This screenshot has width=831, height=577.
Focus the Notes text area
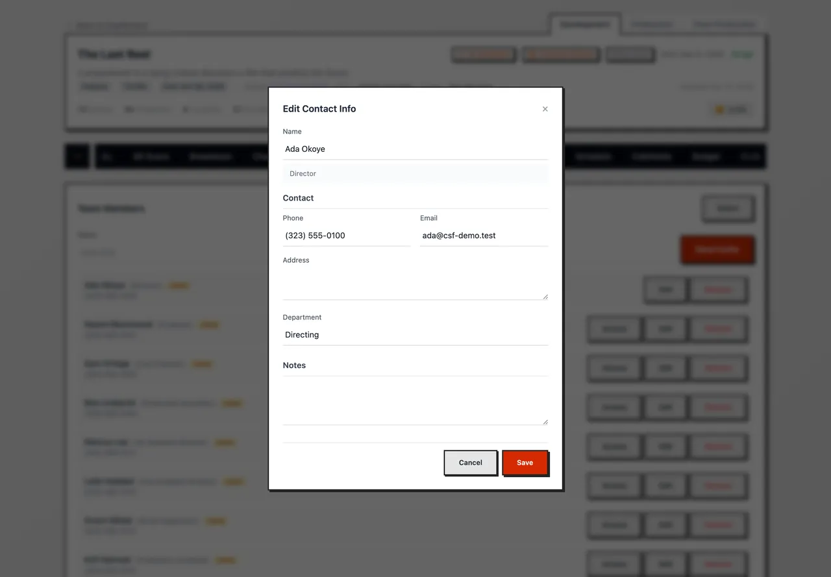pyautogui.click(x=415, y=404)
